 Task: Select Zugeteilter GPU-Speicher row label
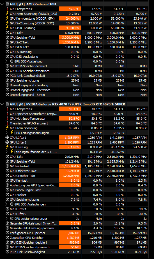tap(27, 238)
